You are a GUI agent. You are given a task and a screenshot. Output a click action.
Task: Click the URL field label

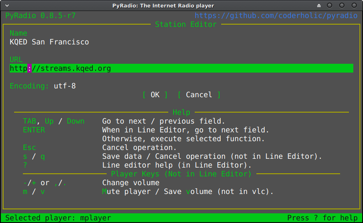(x=16, y=60)
